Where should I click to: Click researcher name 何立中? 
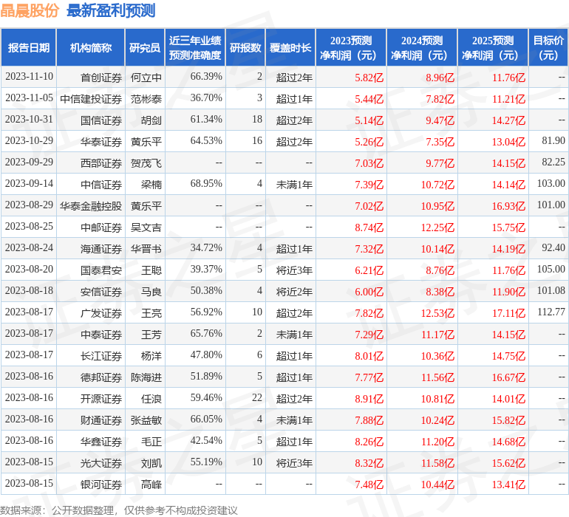click(146, 78)
